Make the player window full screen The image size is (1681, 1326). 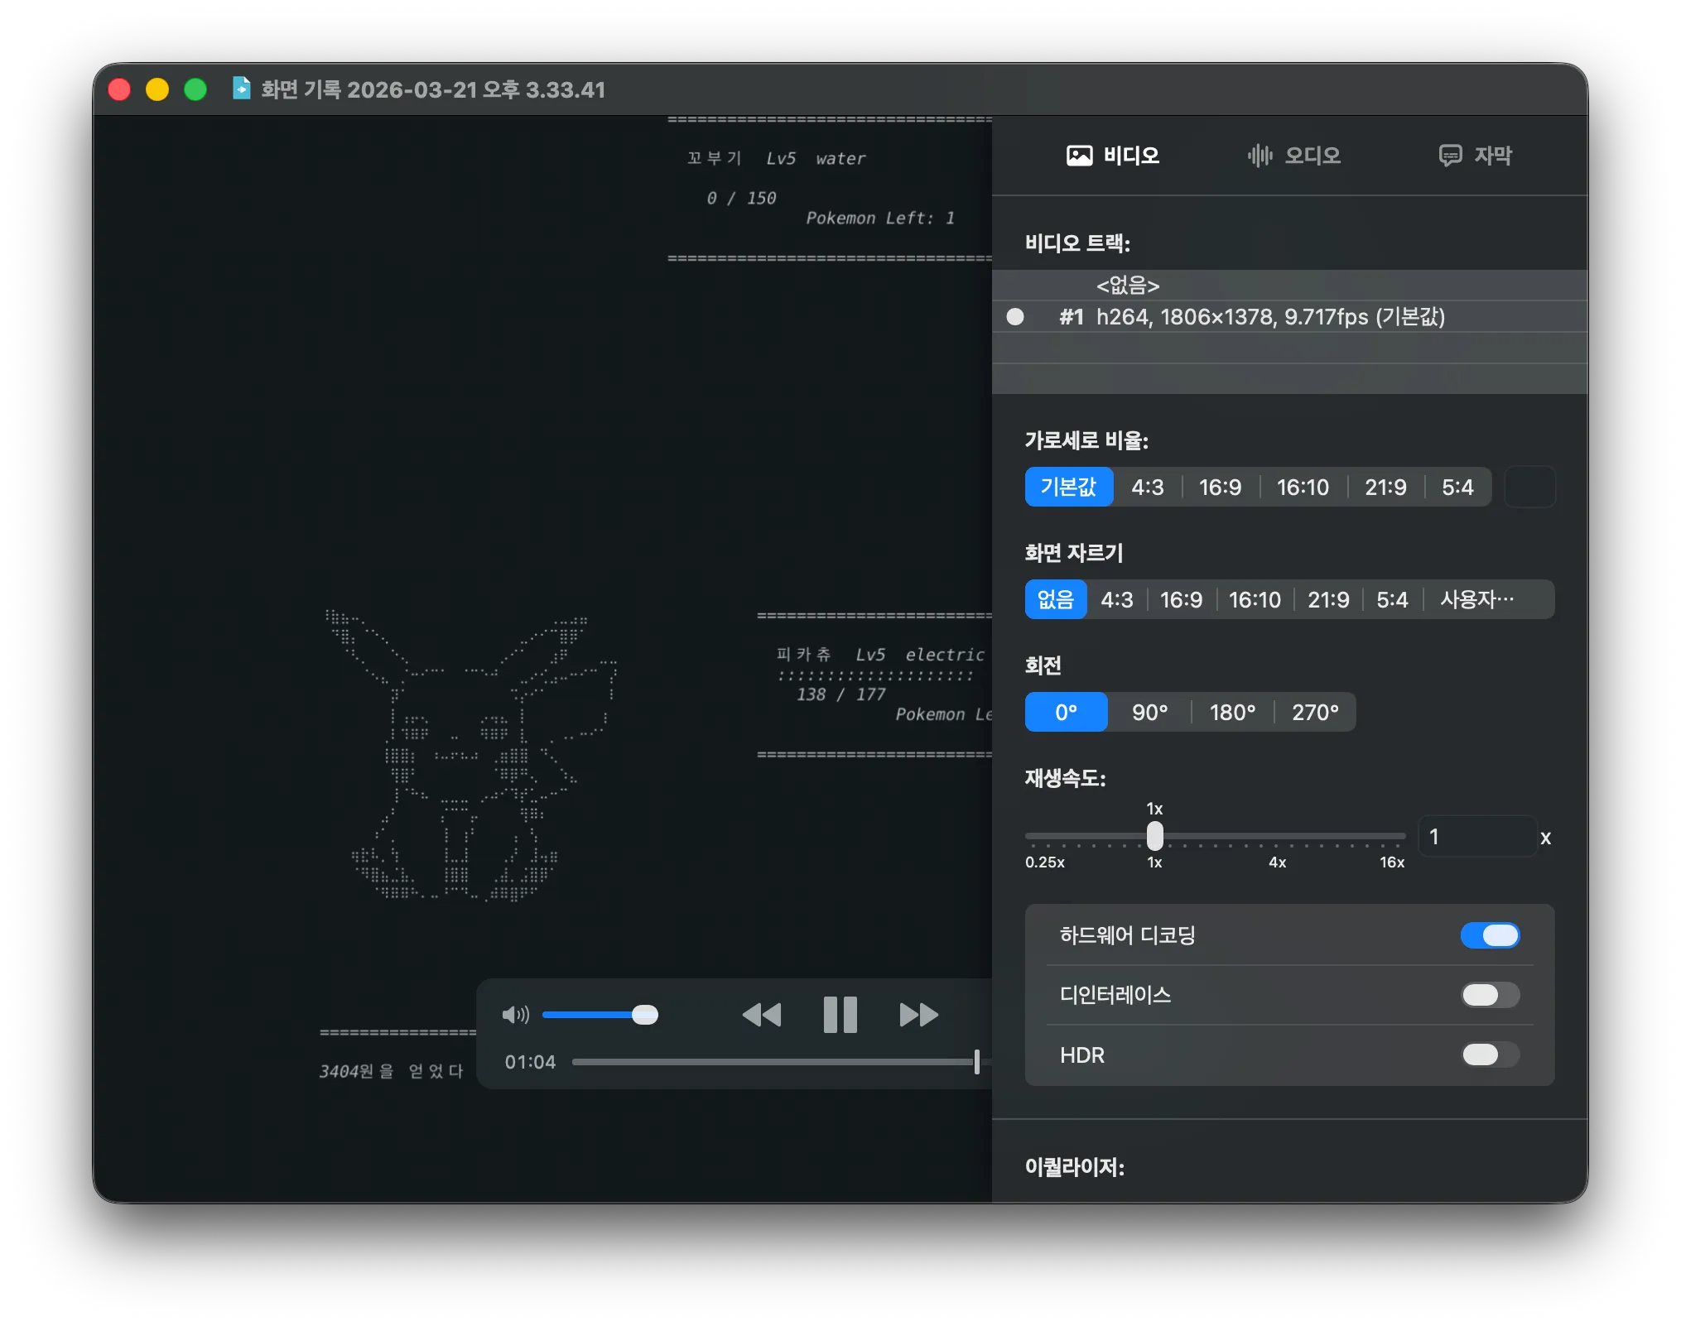pos(195,89)
